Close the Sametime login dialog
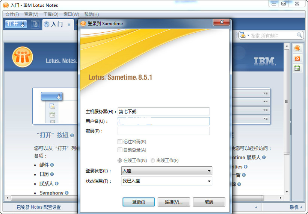The width and height of the screenshot is (308, 214). [222, 22]
